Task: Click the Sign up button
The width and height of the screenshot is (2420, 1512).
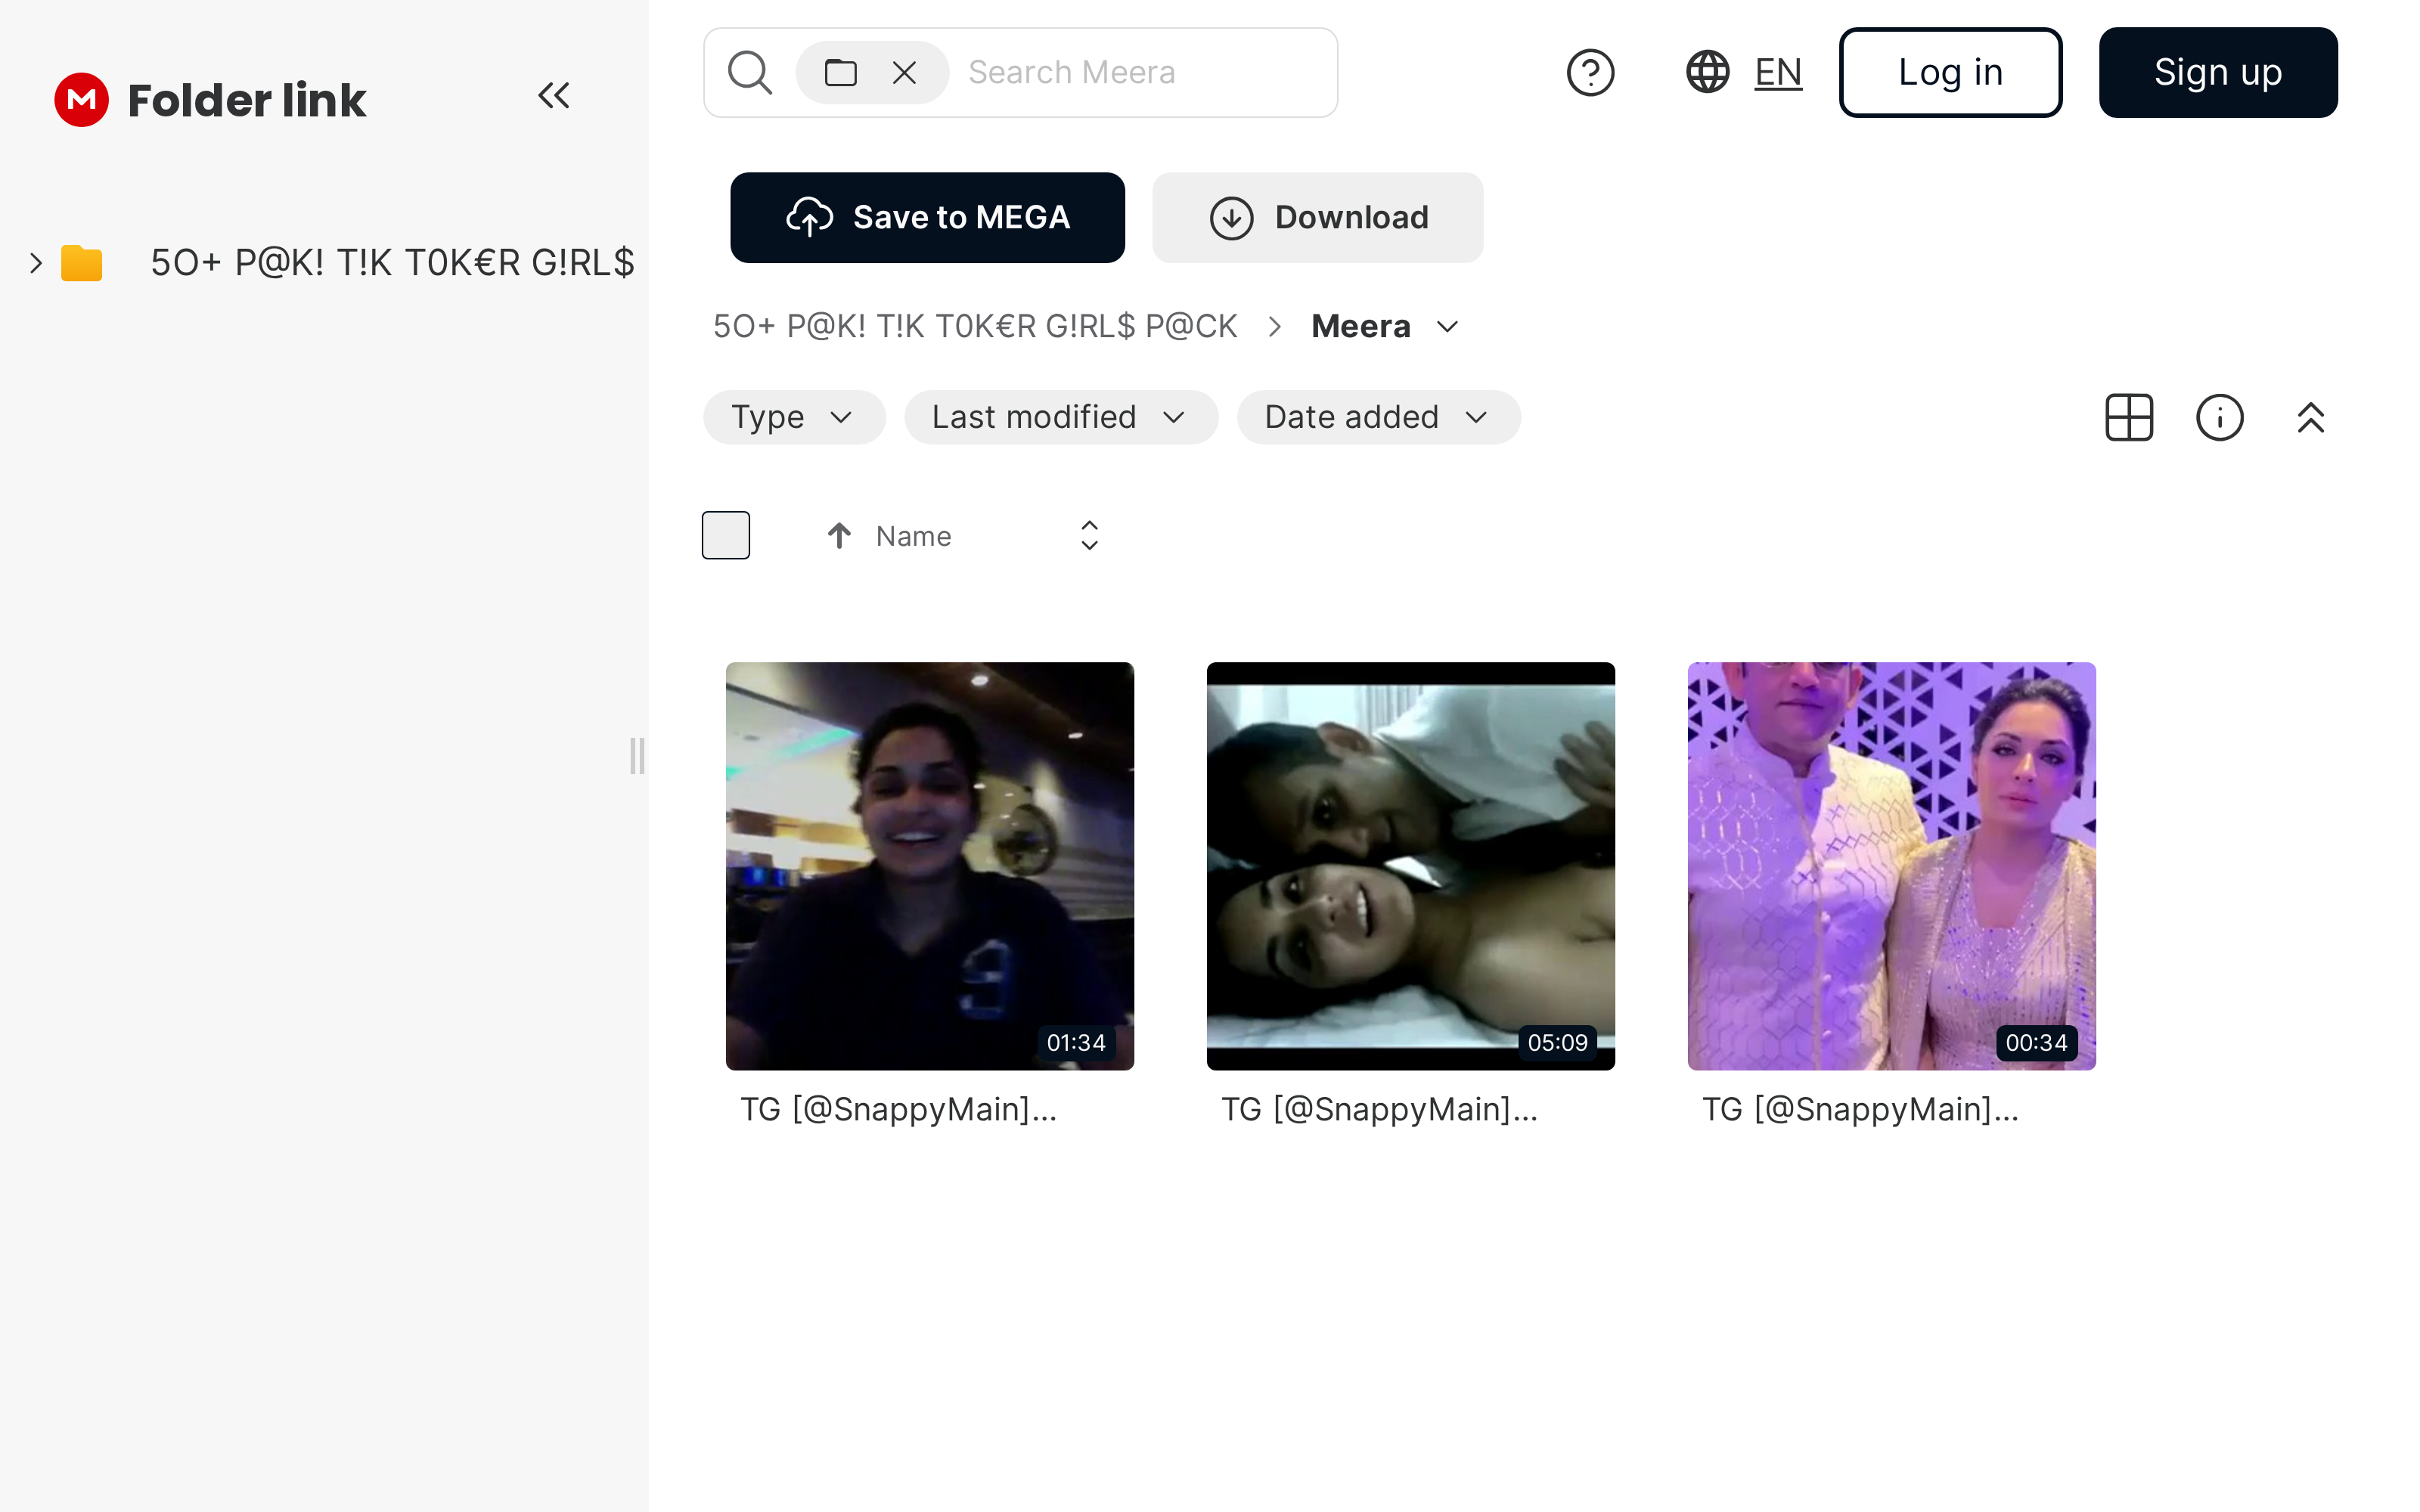Action: (2217, 72)
